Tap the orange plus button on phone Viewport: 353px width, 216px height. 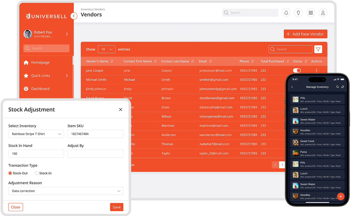click(x=340, y=196)
